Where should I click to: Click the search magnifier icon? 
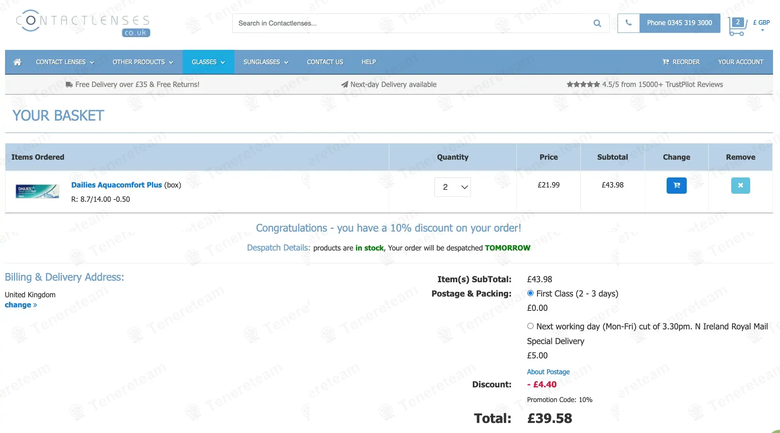tap(597, 23)
